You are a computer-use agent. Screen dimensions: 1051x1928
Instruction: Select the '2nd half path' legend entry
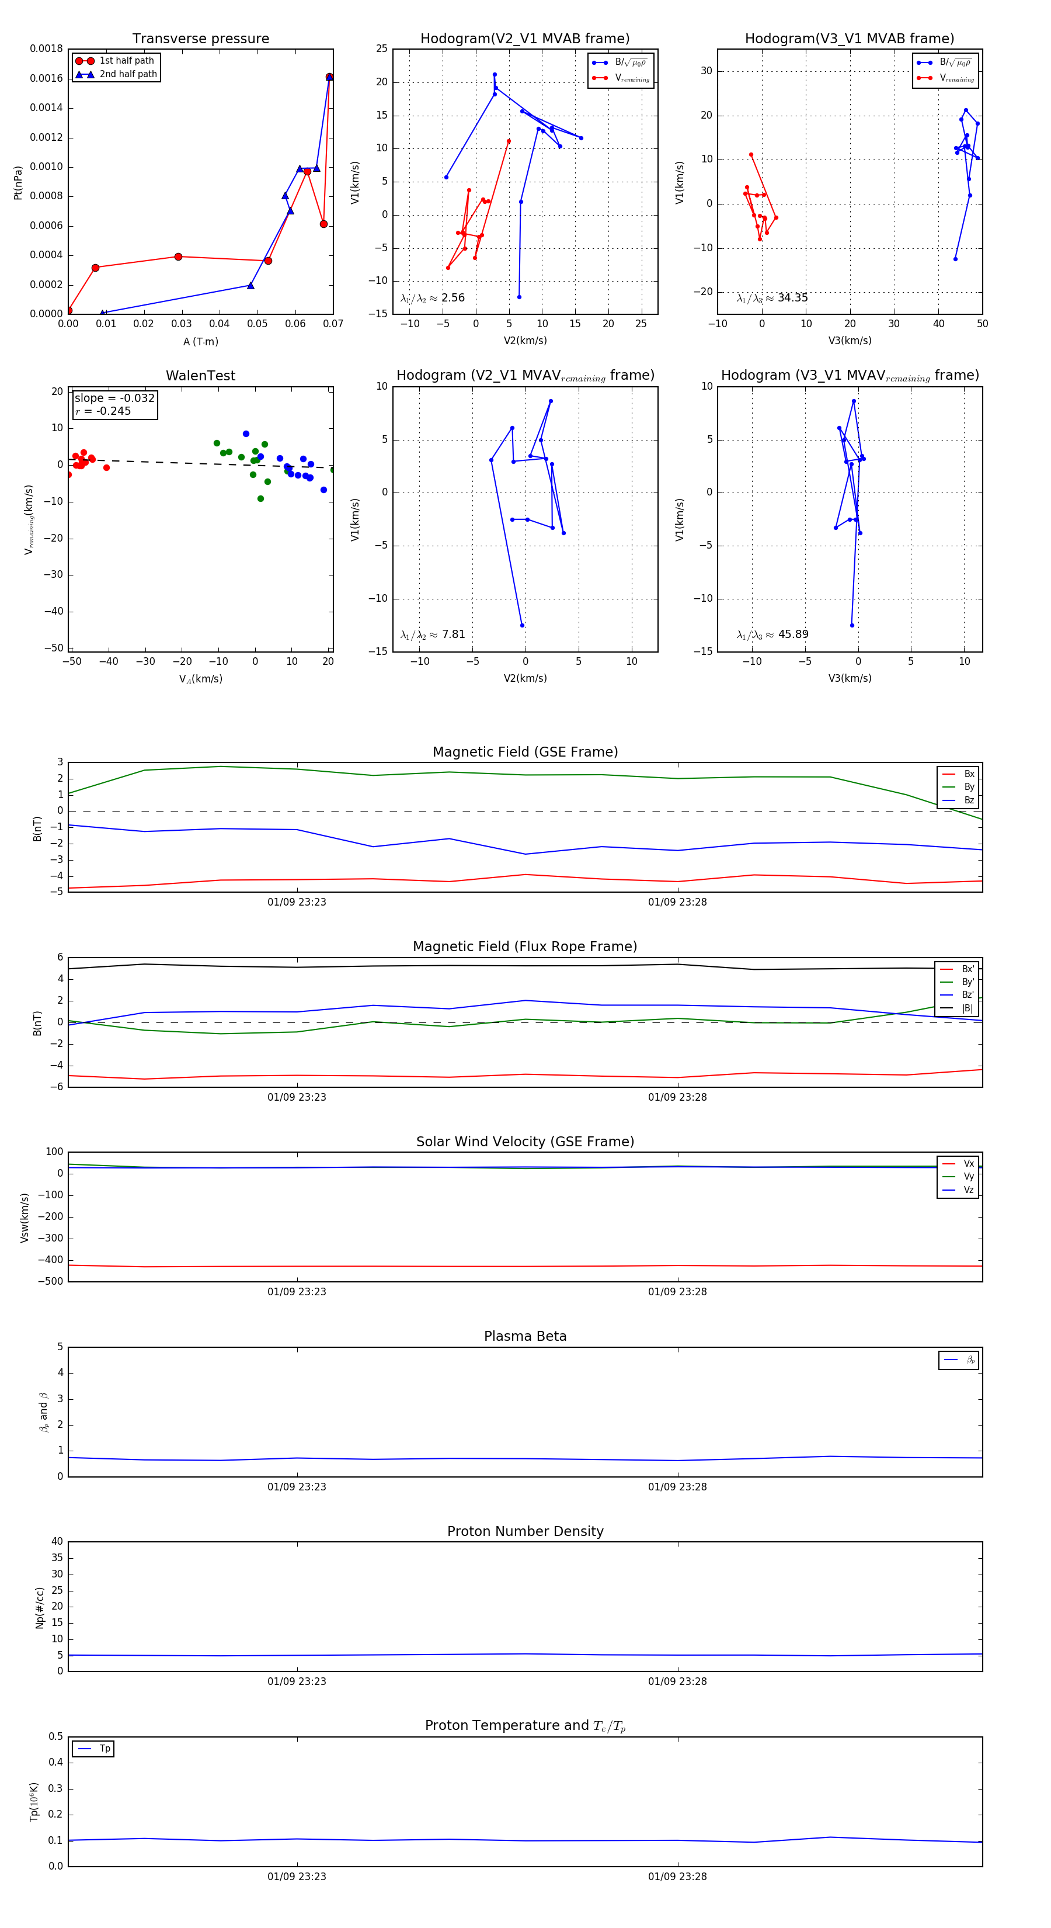coord(116,74)
